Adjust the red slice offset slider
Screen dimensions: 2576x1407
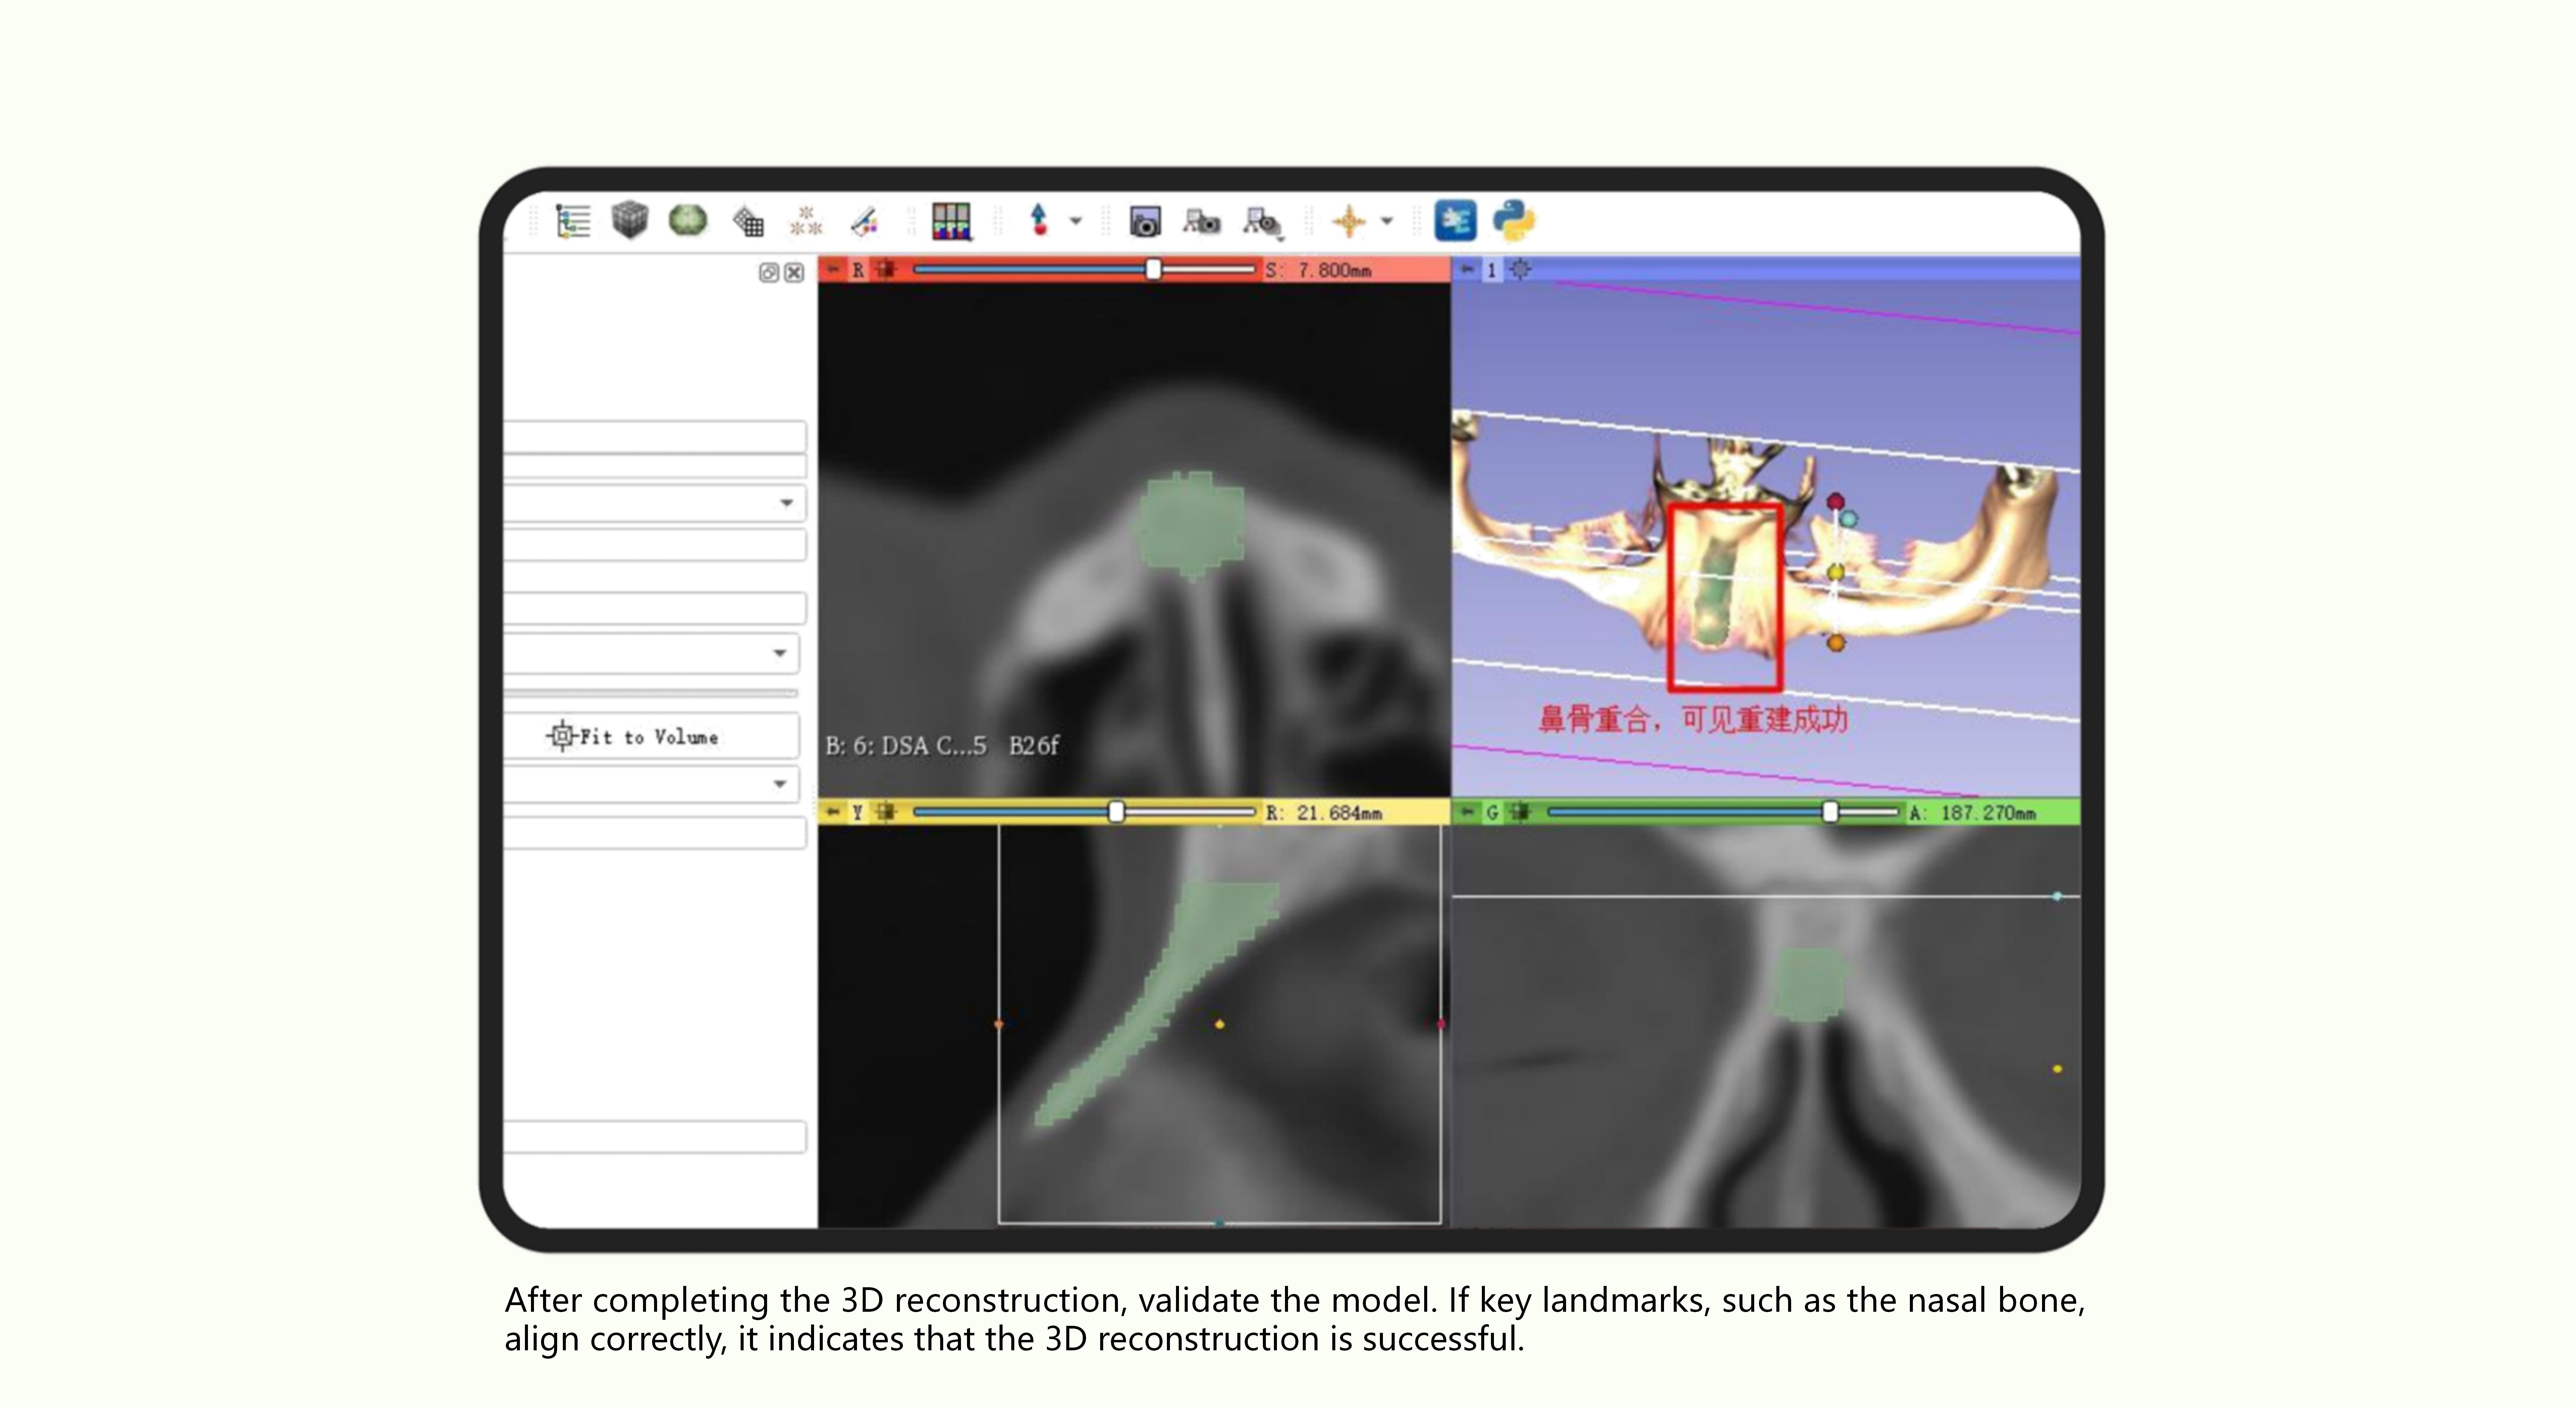(x=1084, y=270)
